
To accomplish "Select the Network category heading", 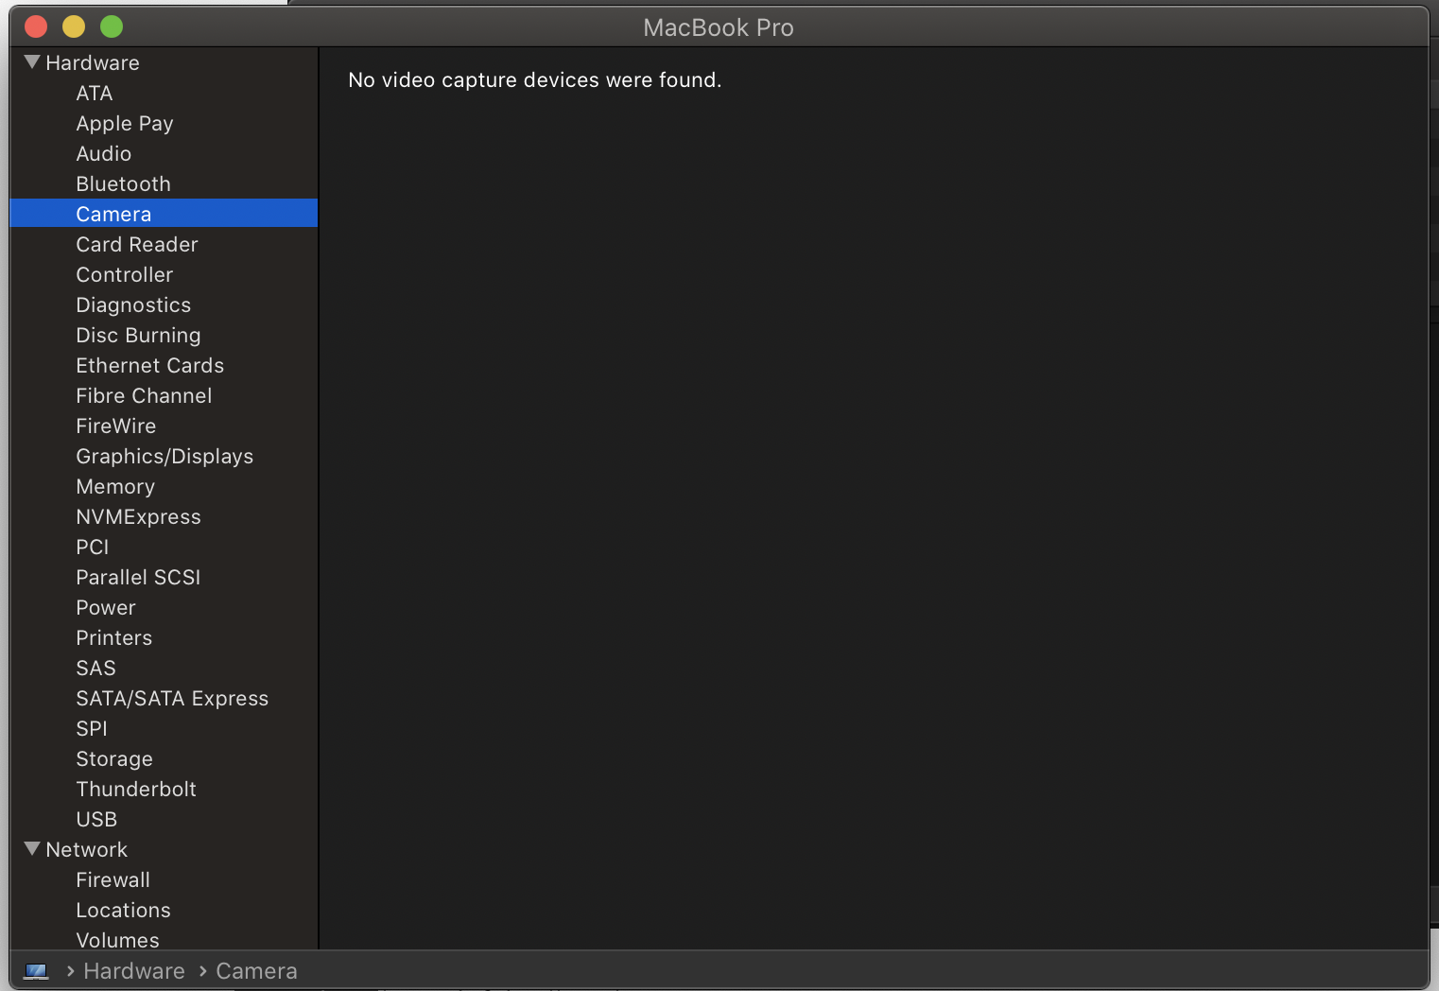I will [87, 849].
